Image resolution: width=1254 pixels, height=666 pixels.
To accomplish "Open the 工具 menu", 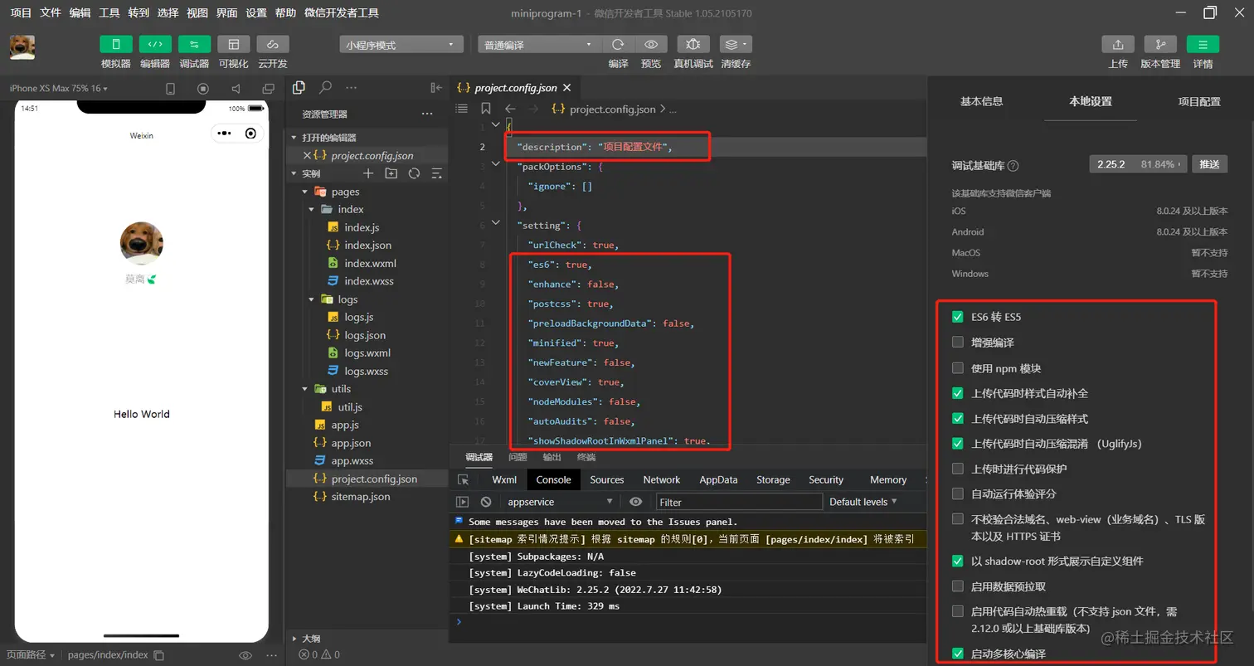I will [109, 13].
